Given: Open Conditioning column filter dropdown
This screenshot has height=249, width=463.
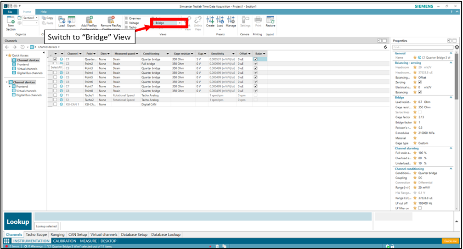Looking at the screenshot, I should click(167, 54).
